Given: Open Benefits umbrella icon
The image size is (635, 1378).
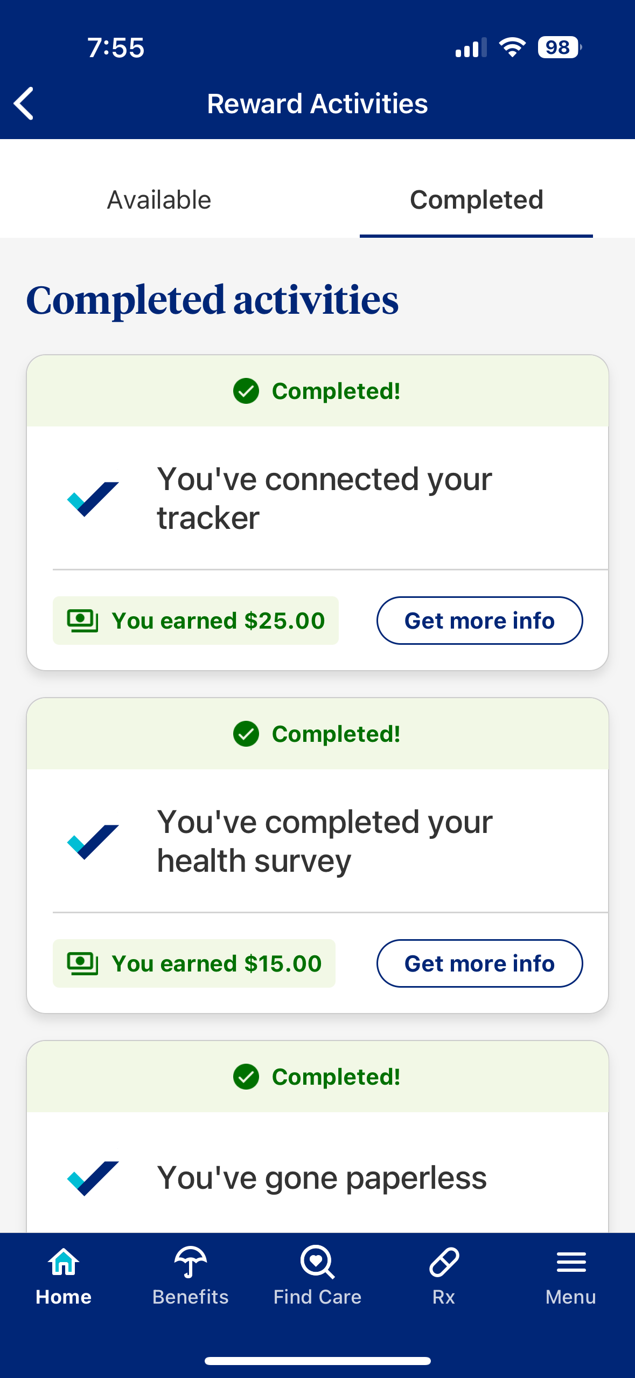Looking at the screenshot, I should [190, 1262].
